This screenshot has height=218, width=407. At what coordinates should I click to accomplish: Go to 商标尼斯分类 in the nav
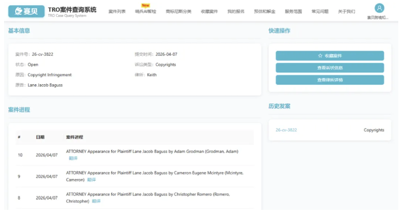tap(179, 12)
